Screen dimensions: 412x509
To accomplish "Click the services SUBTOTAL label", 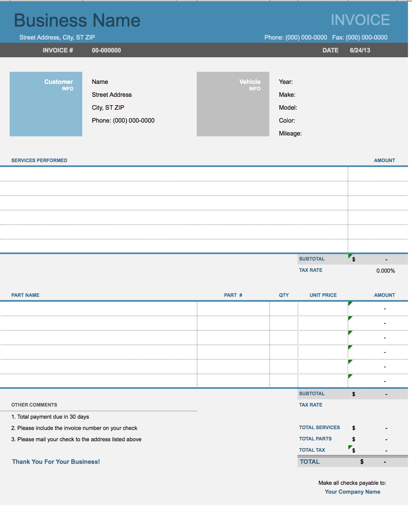I will click(x=312, y=259).
